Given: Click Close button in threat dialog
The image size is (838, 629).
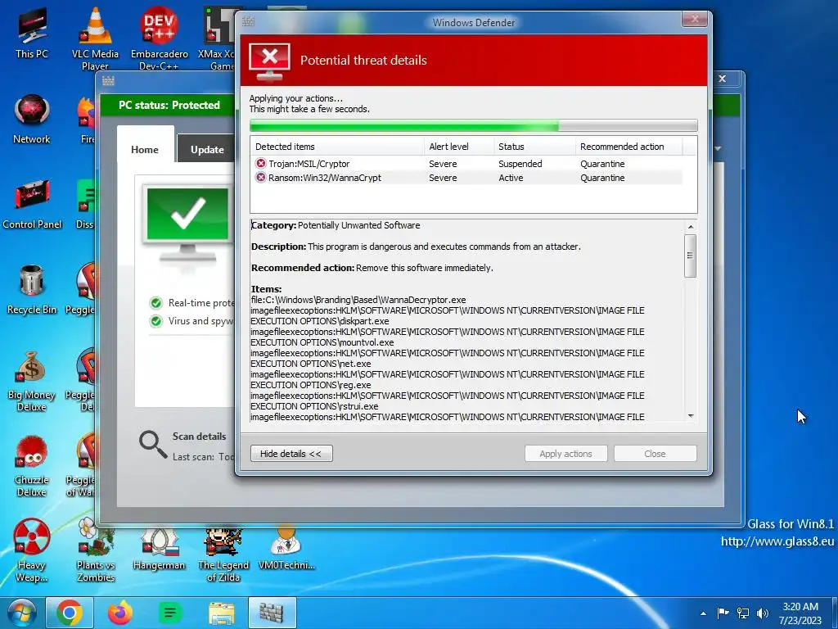Looking at the screenshot, I should [656, 454].
